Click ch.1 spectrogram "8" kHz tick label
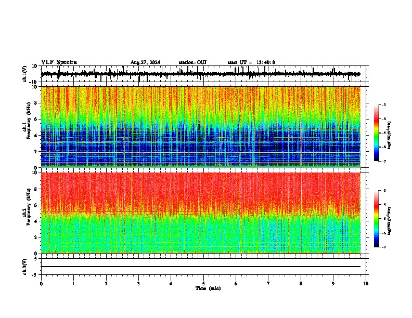This screenshot has height=318, width=412. [36, 103]
